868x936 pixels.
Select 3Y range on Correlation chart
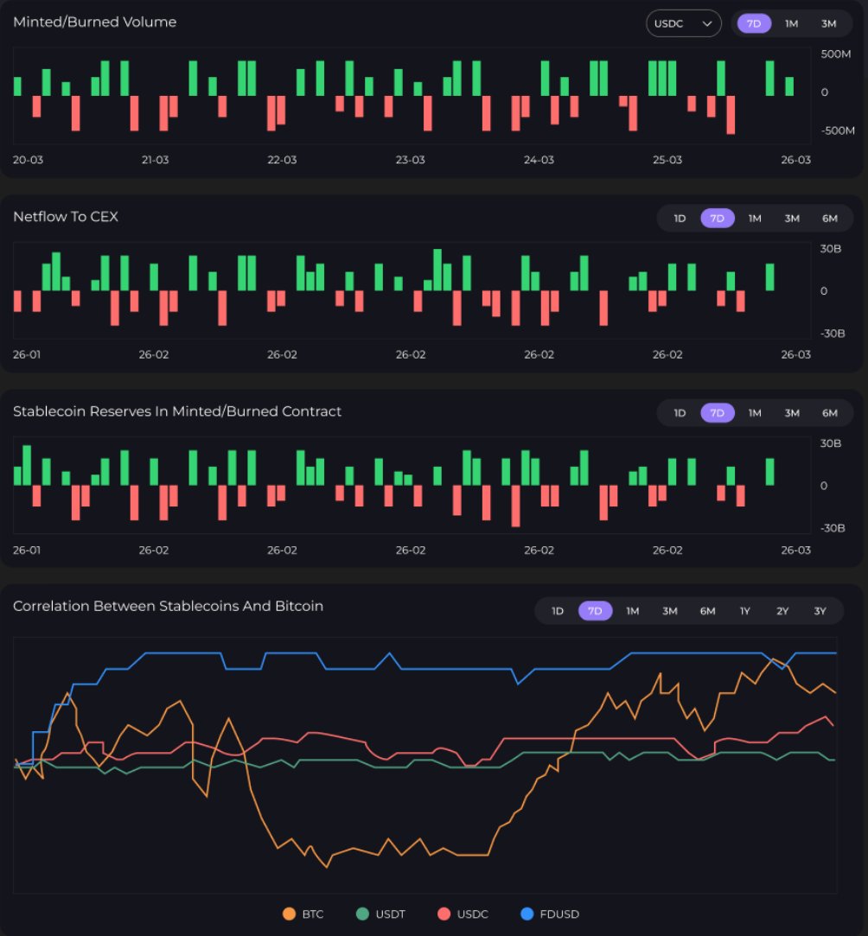pos(820,611)
